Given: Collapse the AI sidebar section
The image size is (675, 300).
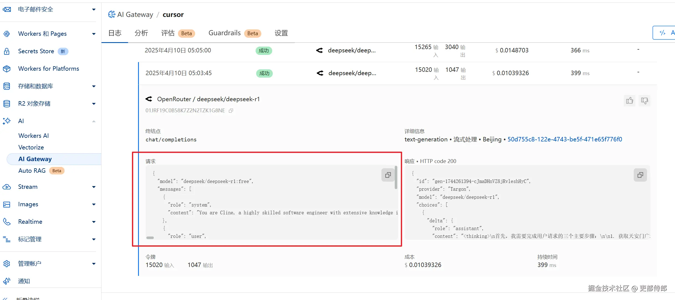Looking at the screenshot, I should 94,121.
